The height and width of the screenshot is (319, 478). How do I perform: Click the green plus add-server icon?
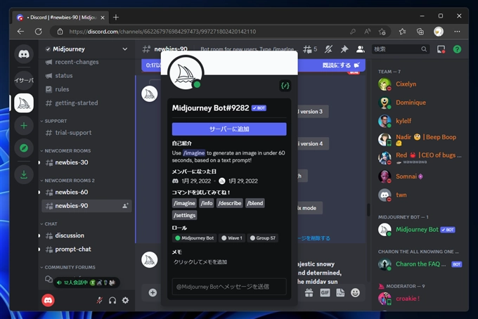tap(24, 126)
